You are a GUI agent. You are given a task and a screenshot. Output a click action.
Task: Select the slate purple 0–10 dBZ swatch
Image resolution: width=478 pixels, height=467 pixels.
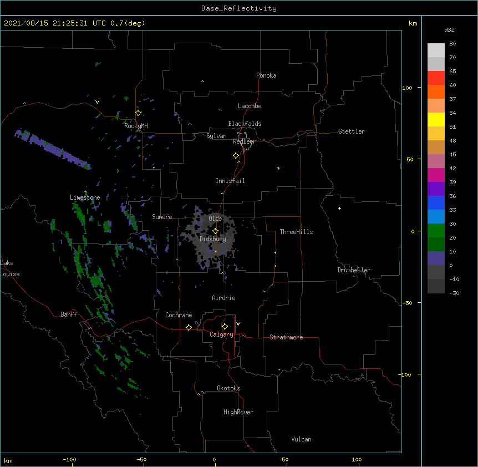436,258
